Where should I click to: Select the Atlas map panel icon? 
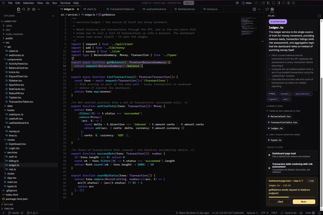point(272,9)
